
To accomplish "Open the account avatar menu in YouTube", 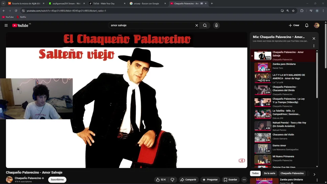I will coord(317,25).
